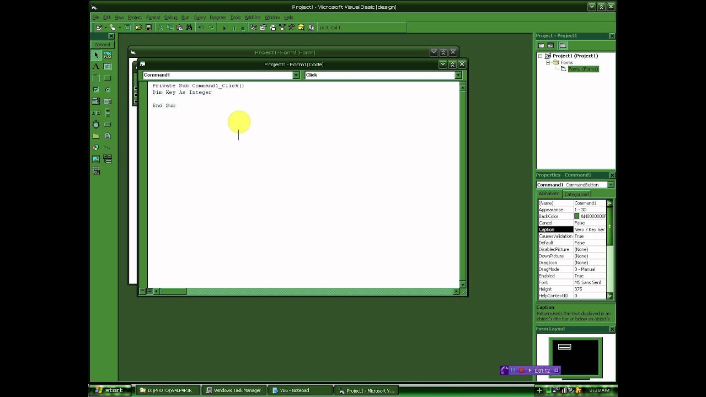Select the Font property row
Image resolution: width=706 pixels, height=397 pixels.
572,282
